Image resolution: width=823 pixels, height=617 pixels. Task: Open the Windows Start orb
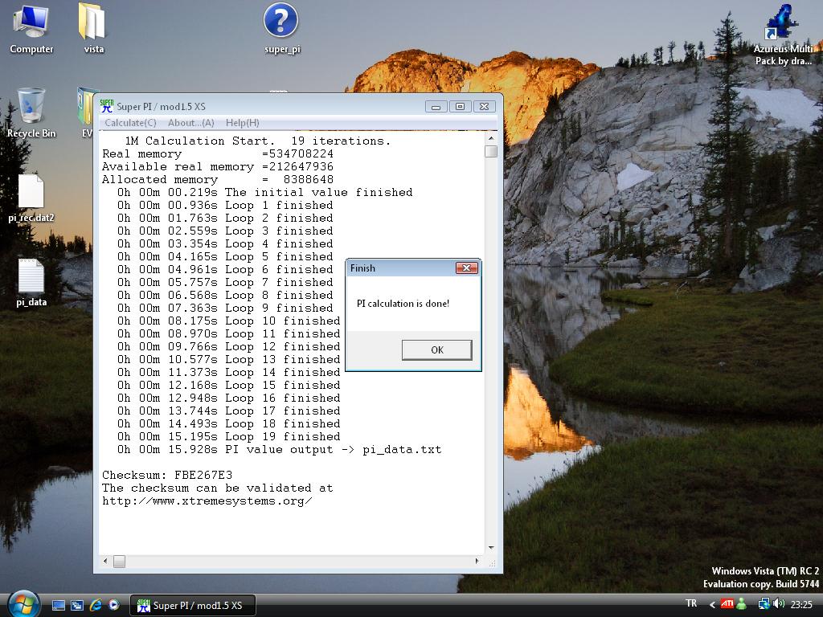tap(23, 604)
